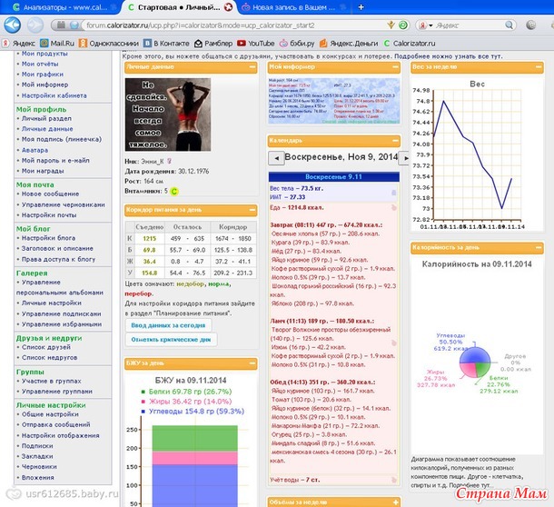Open Закладки sidebar link
554x507 pixels.
[x=37, y=456]
